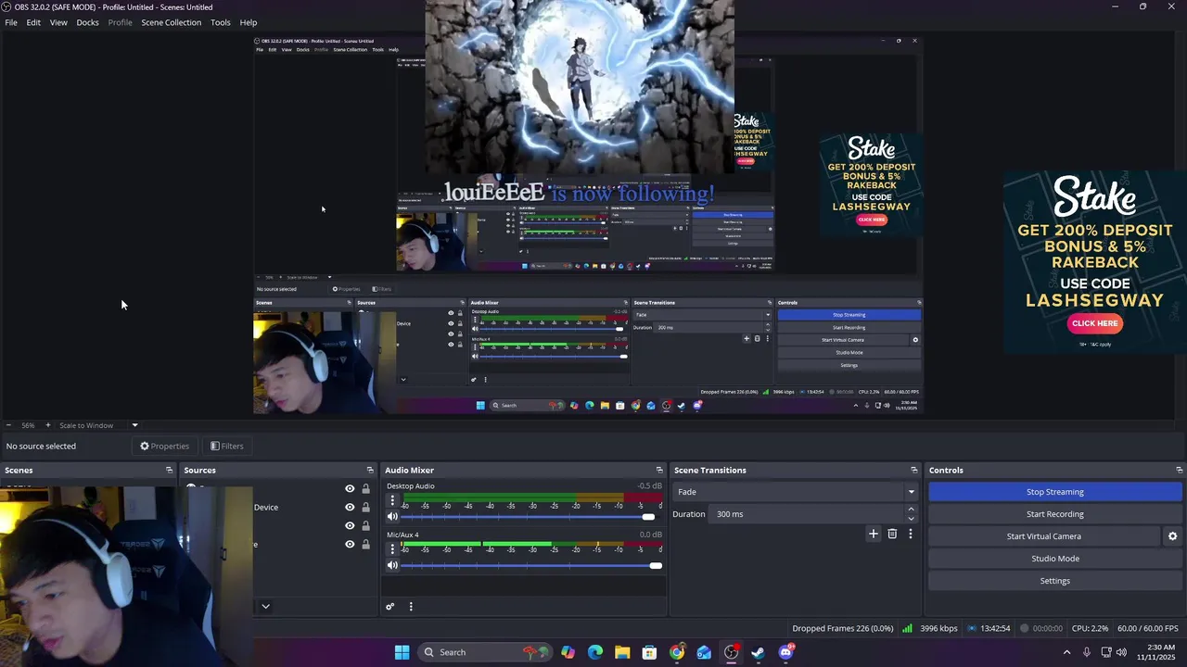1187x667 pixels.
Task: Click the Windows Start button
Action: (x=402, y=652)
